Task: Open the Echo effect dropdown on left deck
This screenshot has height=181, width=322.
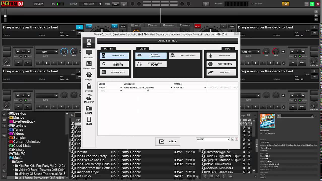Action: [47, 52]
